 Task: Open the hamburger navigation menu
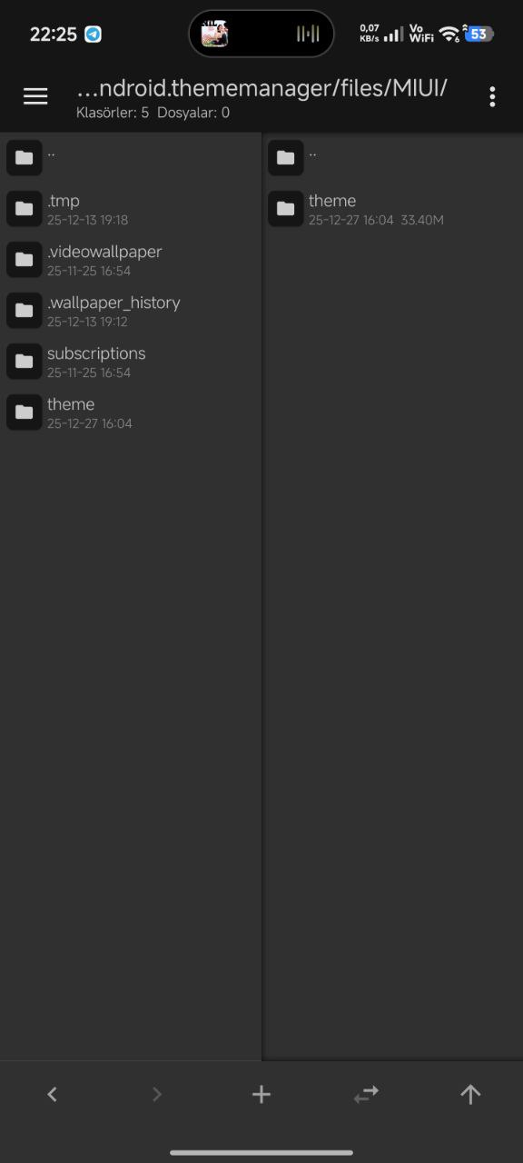point(35,96)
